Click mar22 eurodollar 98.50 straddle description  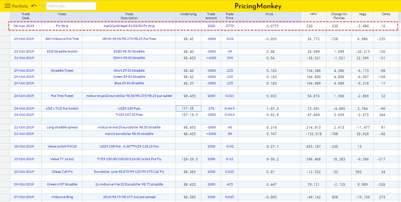pyautogui.click(x=129, y=134)
